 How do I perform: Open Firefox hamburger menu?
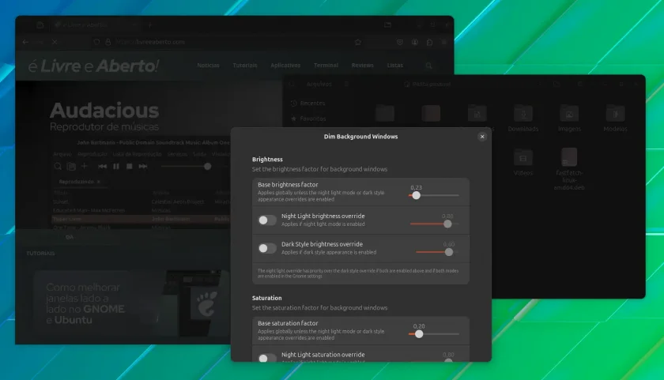click(x=443, y=42)
